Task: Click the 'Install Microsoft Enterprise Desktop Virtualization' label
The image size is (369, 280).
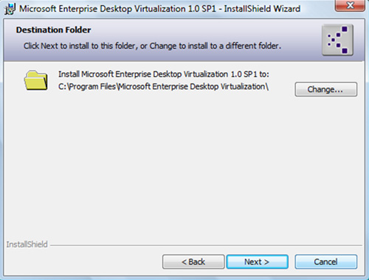Action: click(x=164, y=74)
